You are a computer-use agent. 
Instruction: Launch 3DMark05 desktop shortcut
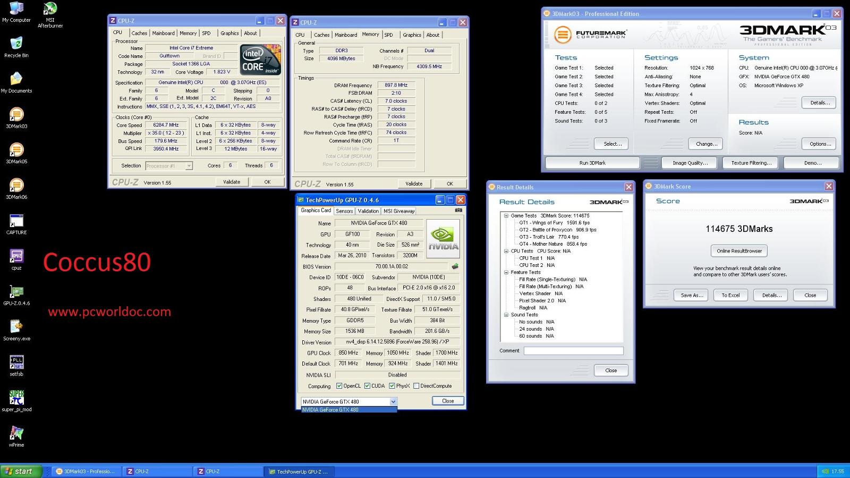pyautogui.click(x=16, y=153)
